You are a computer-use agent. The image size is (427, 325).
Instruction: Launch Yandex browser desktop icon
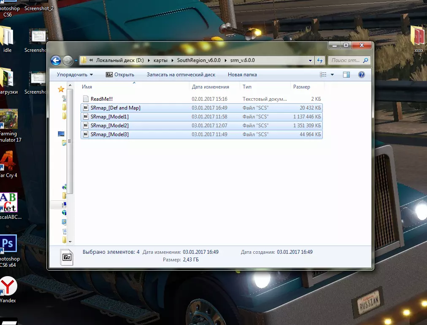[x=8, y=287]
